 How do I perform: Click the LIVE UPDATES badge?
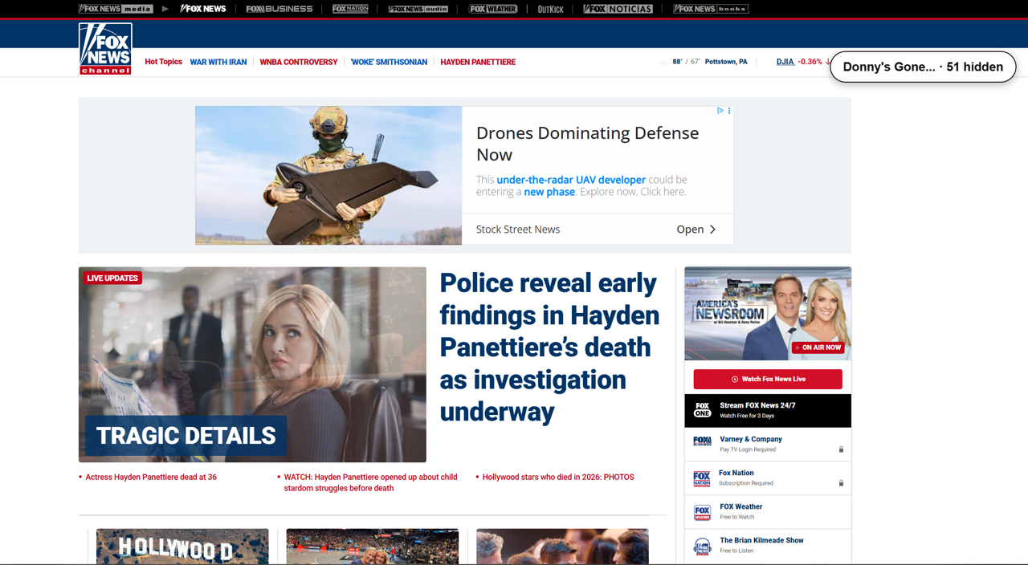[112, 278]
